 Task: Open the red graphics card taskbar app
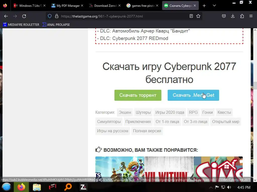pyautogui.click(x=52, y=187)
